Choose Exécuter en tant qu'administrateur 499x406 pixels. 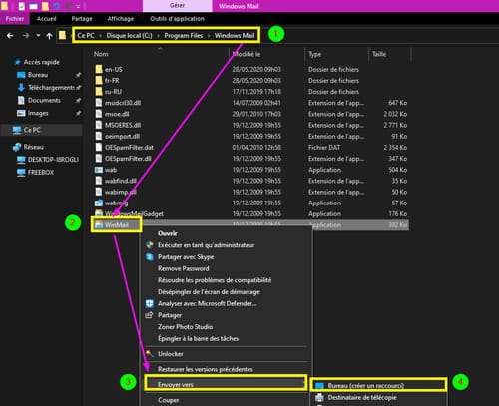(x=207, y=245)
